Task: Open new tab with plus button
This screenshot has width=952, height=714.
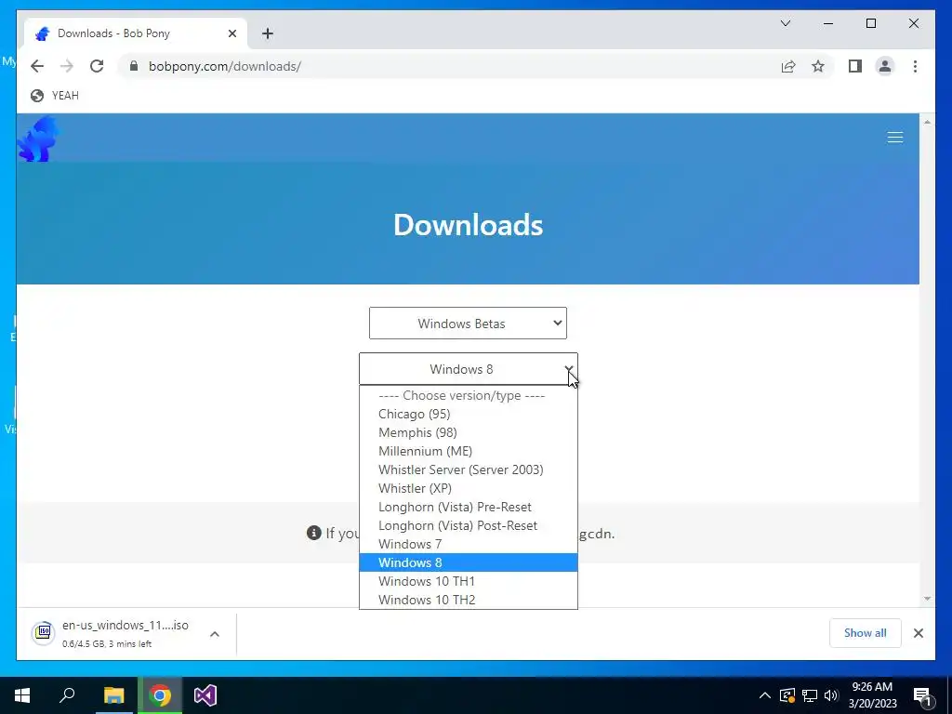Action: click(268, 33)
